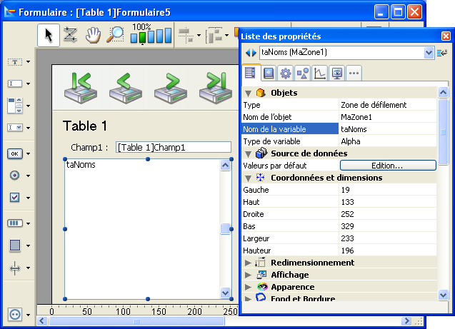This screenshot has height=329, width=455.
Task: Expand the Redimensionnement section
Action: point(249,263)
